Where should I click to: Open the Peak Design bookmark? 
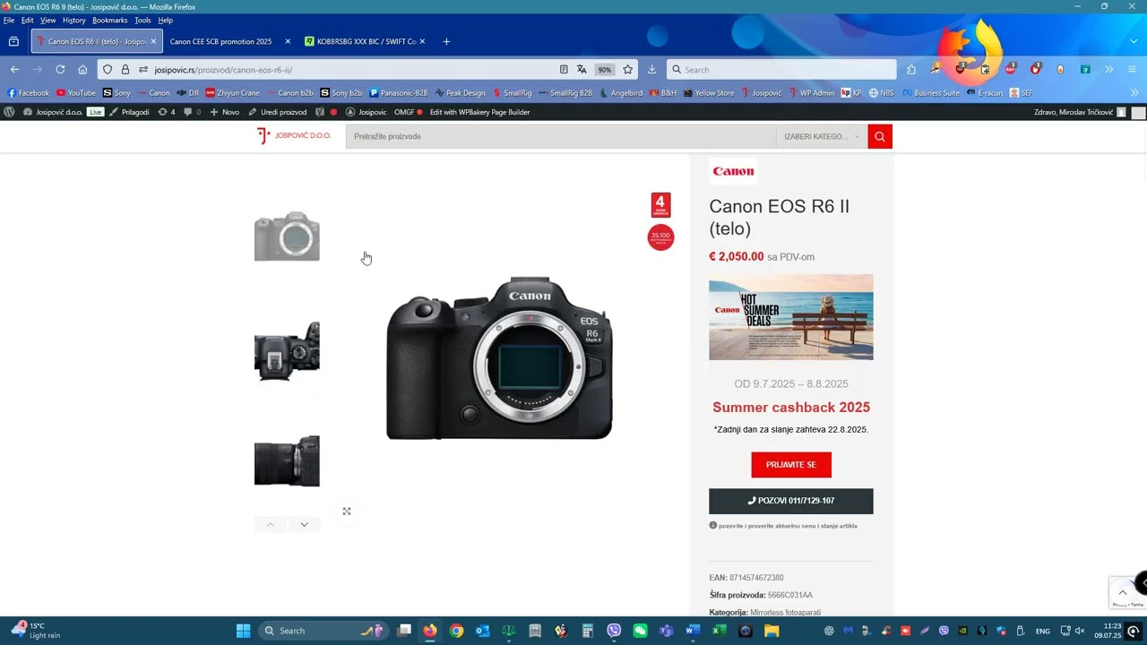tap(460, 92)
